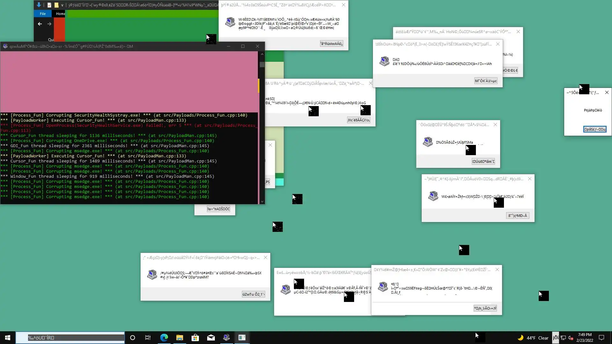Open the network status tray icon
This screenshot has width=612, height=344.
pos(563,338)
